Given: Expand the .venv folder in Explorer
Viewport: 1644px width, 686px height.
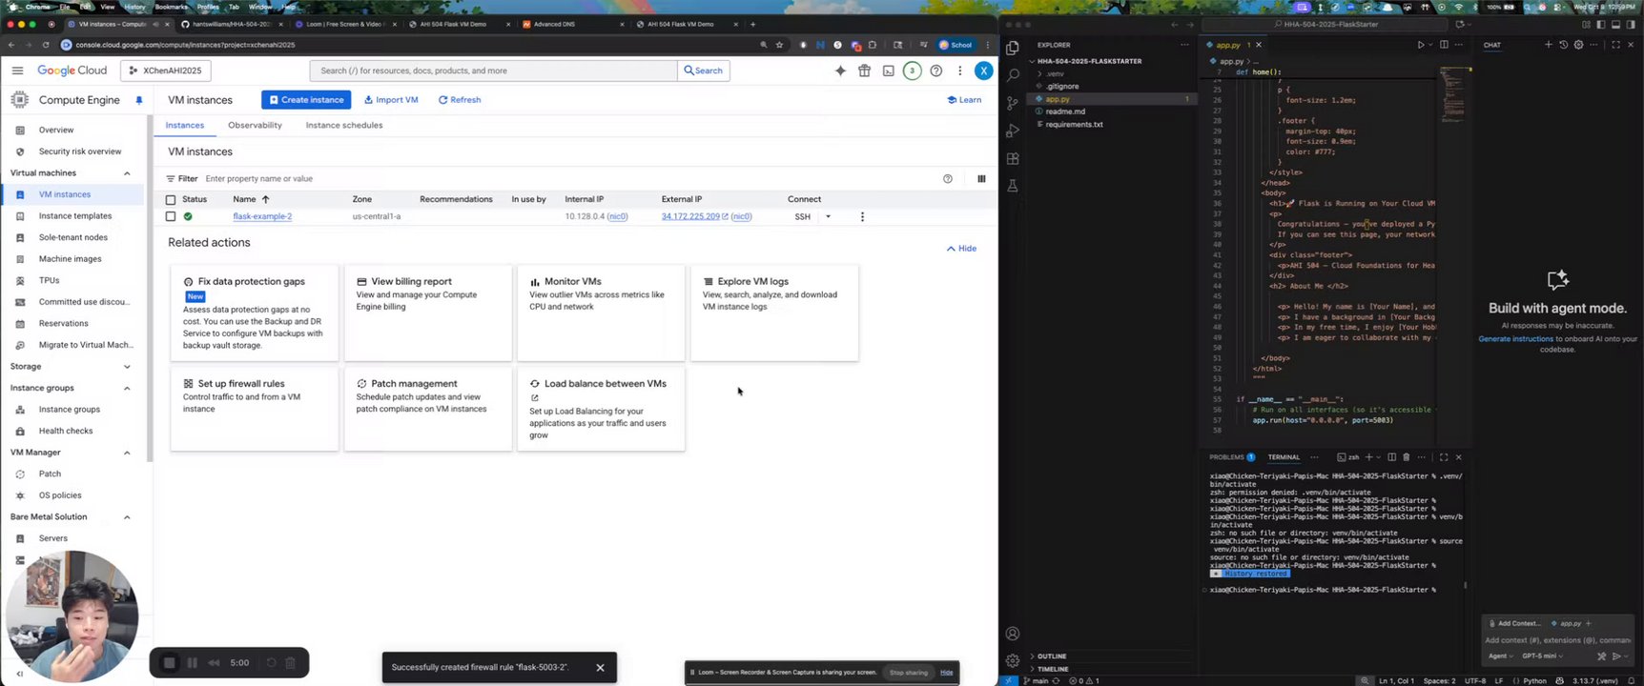Looking at the screenshot, I should [1054, 73].
